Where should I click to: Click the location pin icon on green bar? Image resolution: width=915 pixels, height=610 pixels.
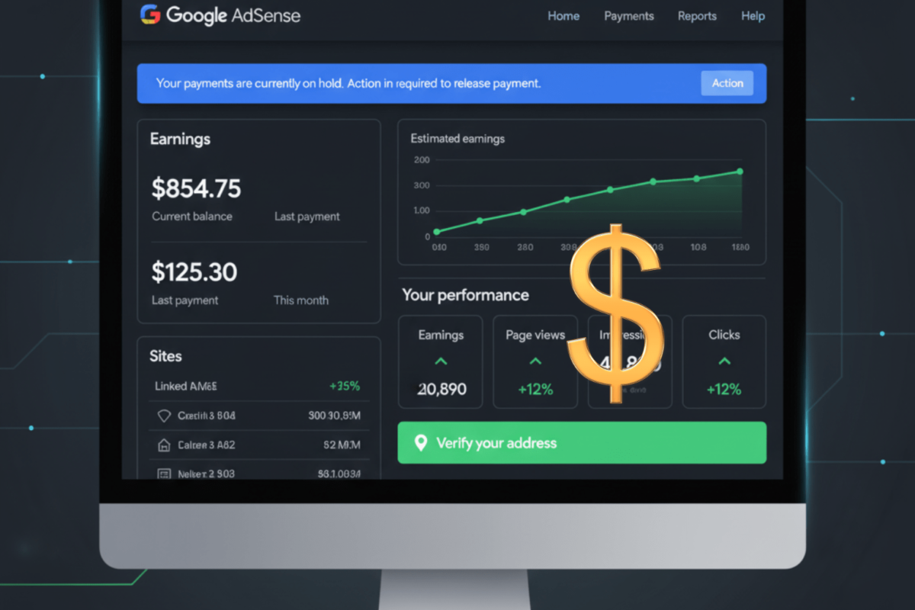click(x=420, y=443)
